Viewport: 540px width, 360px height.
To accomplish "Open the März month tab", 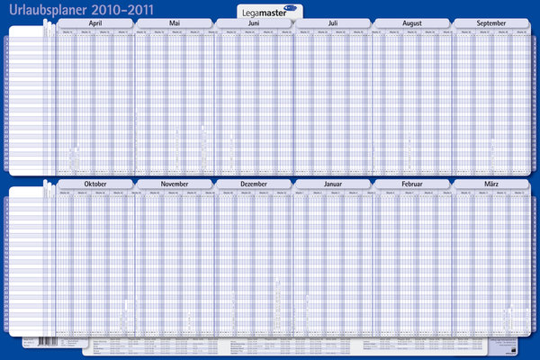I will point(491,184).
